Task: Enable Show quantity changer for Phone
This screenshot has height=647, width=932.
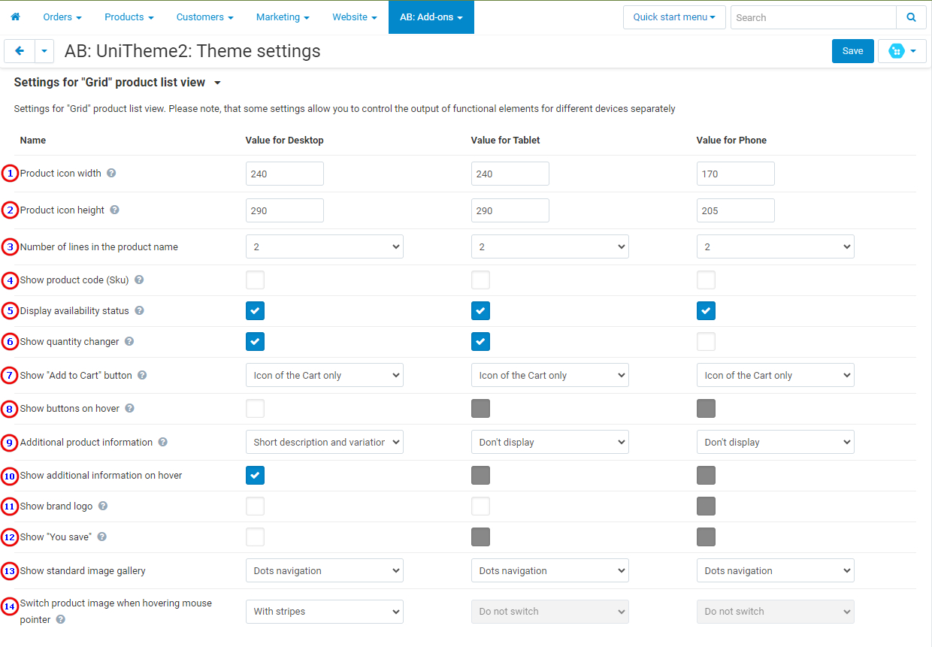Action: pos(706,342)
